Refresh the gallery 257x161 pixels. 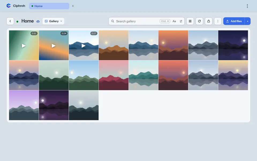click(199, 21)
